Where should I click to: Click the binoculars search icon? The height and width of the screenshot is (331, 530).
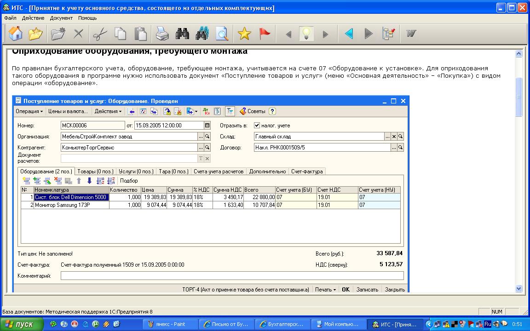[182, 34]
